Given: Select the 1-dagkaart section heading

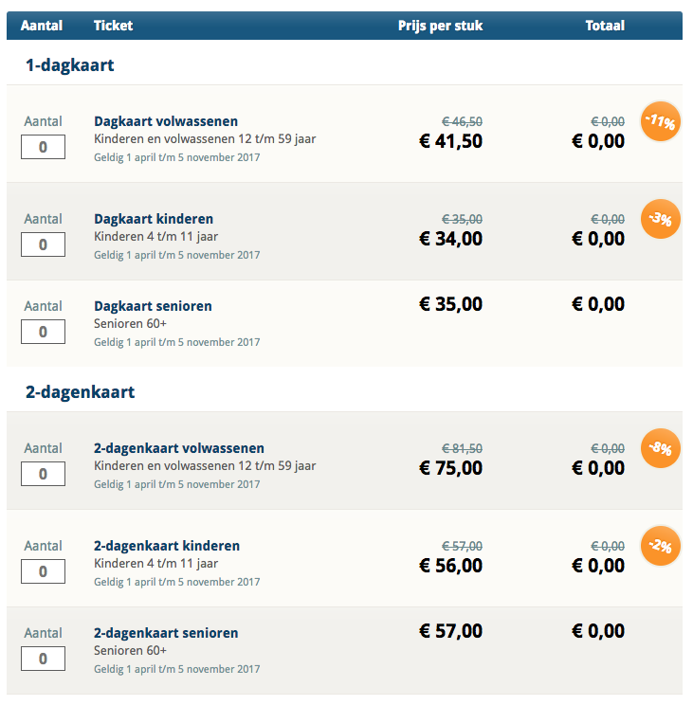Looking at the screenshot, I should pyautogui.click(x=70, y=65).
